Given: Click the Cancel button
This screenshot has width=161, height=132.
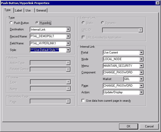Looking at the screenshot, I should [149, 126].
